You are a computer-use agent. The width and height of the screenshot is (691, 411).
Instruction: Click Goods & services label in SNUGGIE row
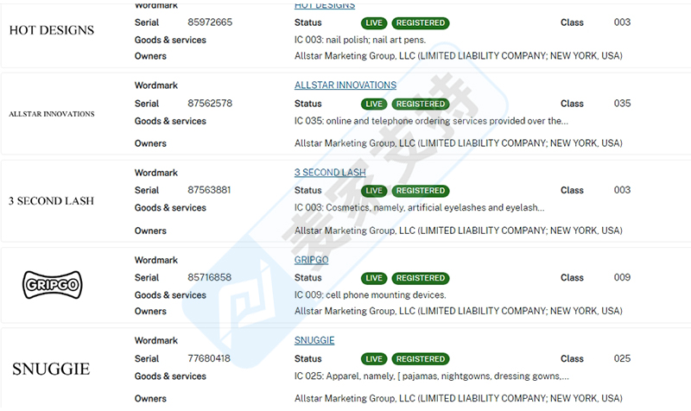point(170,376)
